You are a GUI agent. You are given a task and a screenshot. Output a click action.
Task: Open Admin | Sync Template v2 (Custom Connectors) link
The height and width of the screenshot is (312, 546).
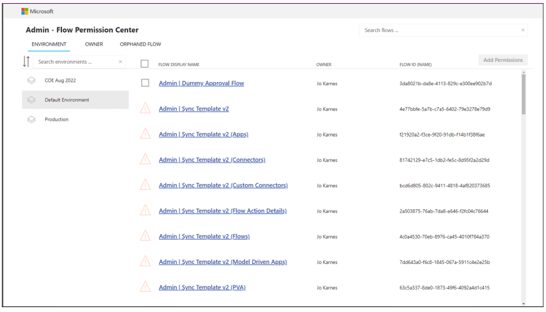[223, 186]
